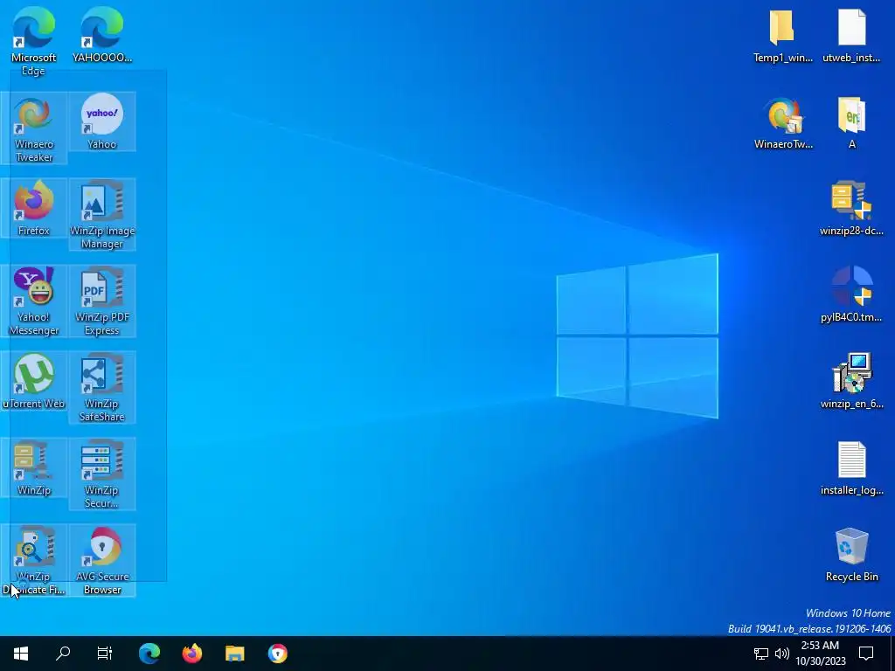Screen dimensions: 895x671
Task: Open the network status tray icon
Action: [761, 654]
